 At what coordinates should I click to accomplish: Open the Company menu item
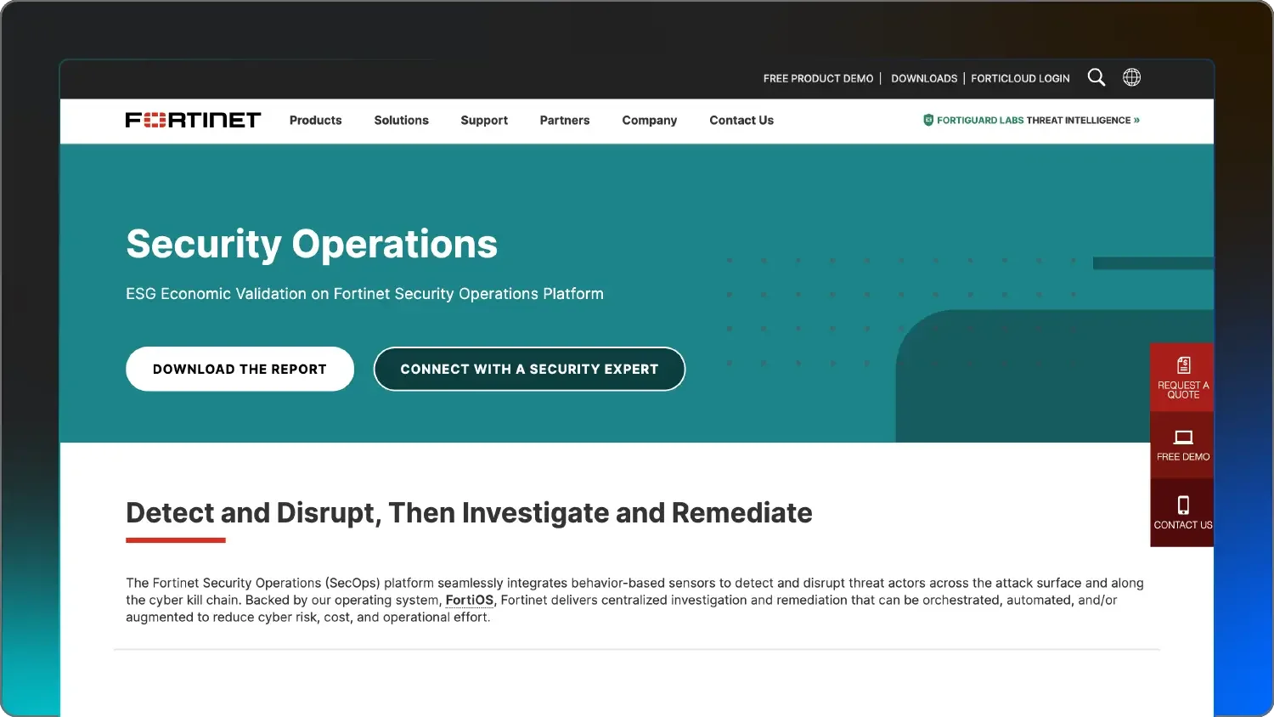[x=649, y=120]
